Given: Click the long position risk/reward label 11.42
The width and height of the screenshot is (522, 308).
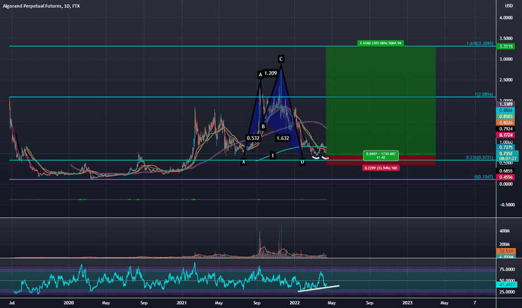Looking at the screenshot, I should [x=381, y=156].
